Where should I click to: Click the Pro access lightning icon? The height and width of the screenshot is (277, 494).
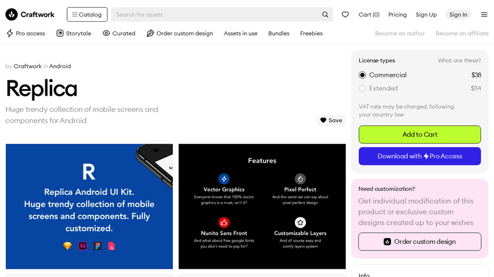coord(9,33)
